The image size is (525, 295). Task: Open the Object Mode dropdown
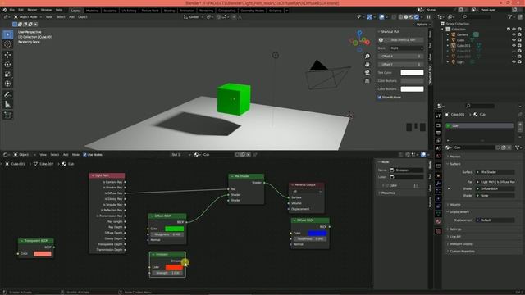tap(27, 16)
